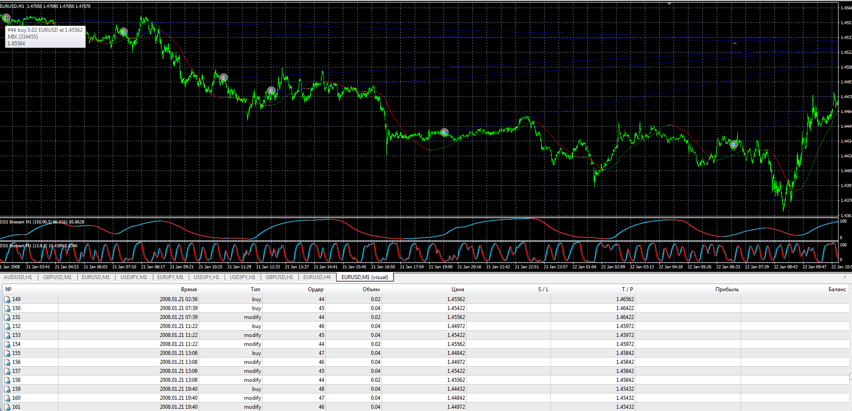Click the Баланс column header

click(x=794, y=289)
